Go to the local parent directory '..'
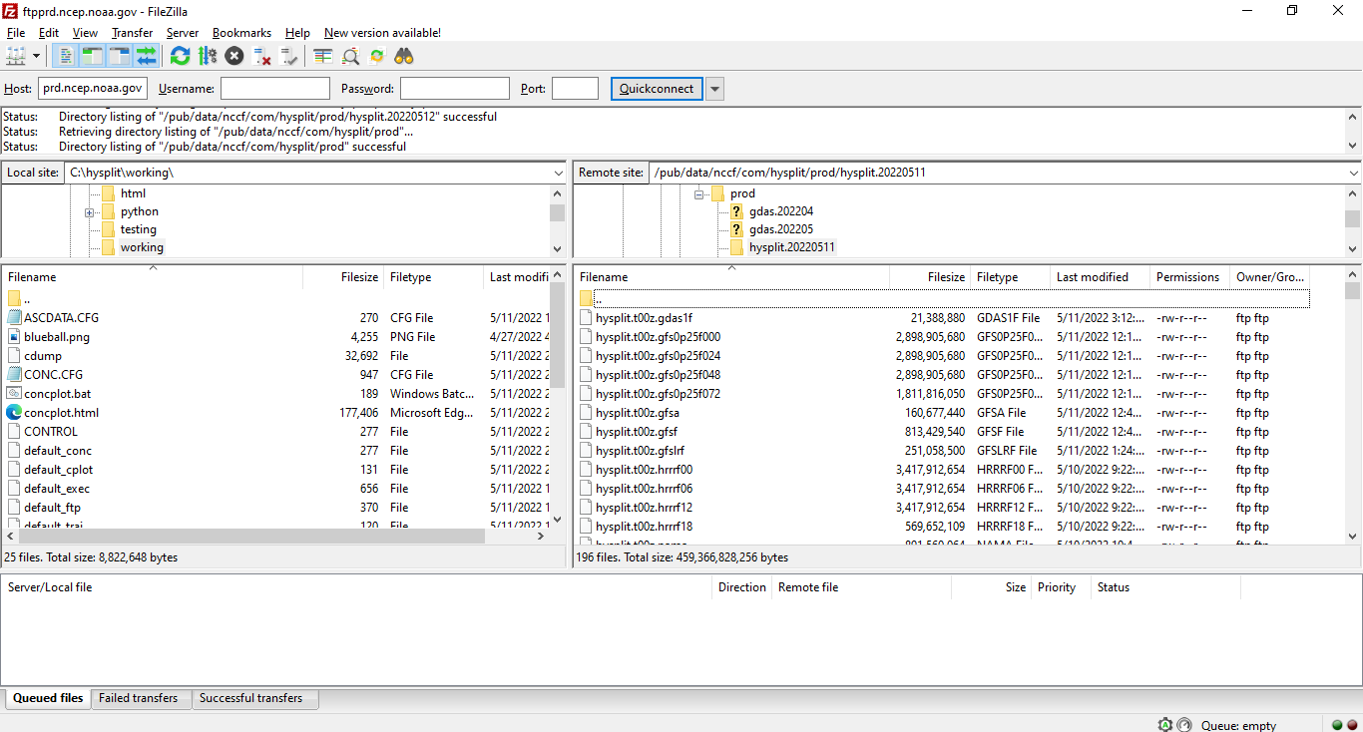Screen dimensions: 1363x732 coord(275,299)
